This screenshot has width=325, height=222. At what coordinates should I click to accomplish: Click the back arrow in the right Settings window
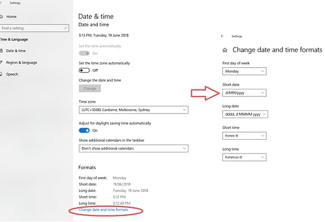click(222, 36)
